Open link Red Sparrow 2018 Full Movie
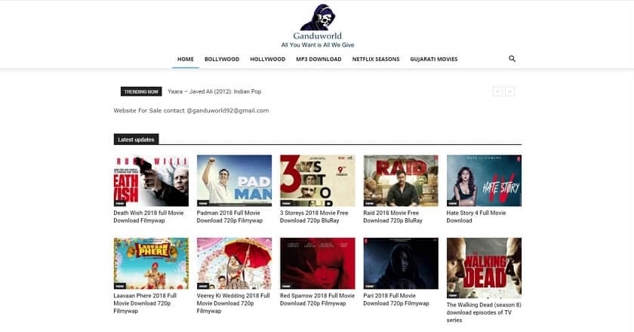The height and width of the screenshot is (332, 634). pos(318,300)
